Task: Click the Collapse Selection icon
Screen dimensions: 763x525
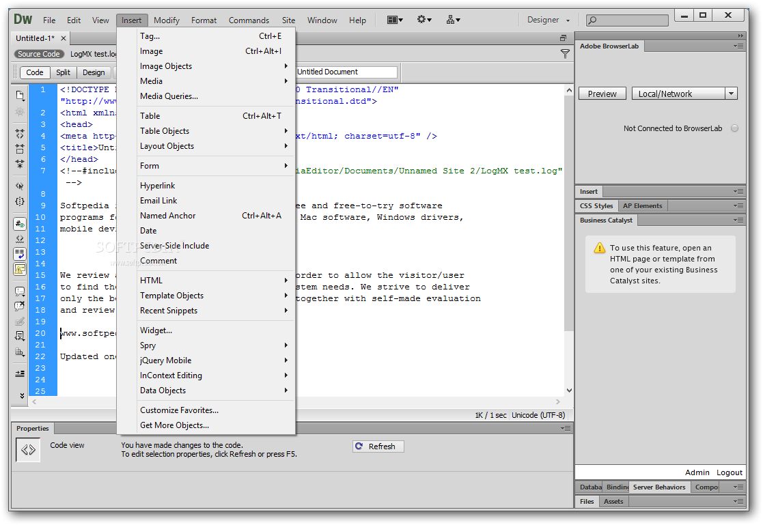Action: (19, 149)
